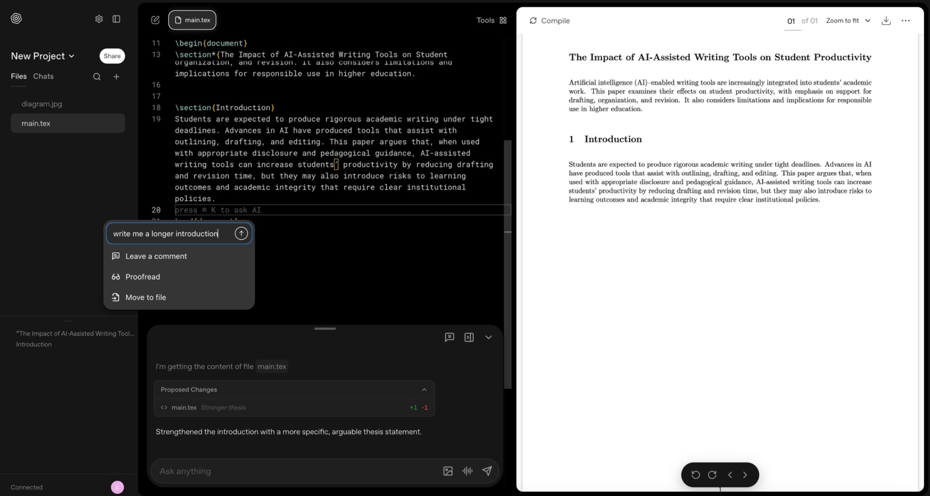The height and width of the screenshot is (496, 930).
Task: Toggle the chat side panel layout icon
Action: point(469,337)
